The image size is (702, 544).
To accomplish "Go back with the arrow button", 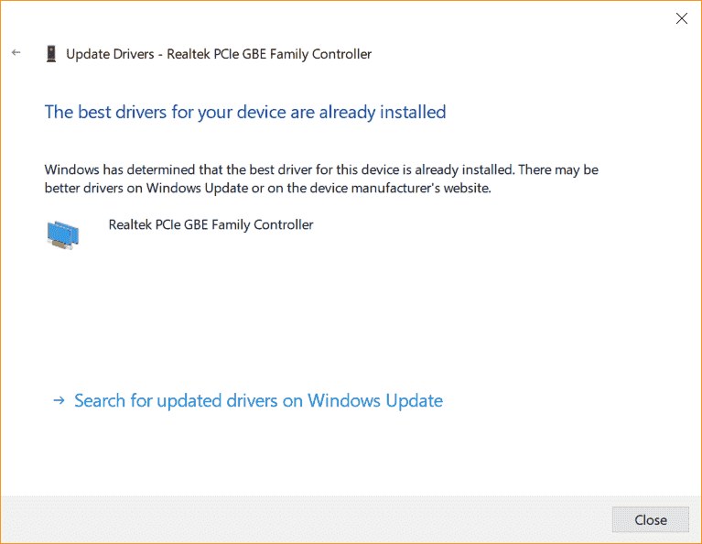I will pyautogui.click(x=16, y=52).
